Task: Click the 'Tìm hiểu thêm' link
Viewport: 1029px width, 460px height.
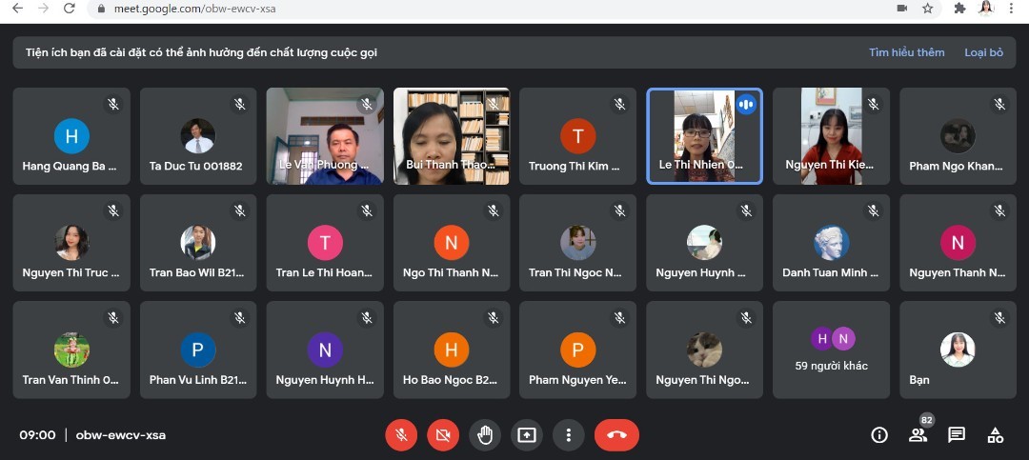Action: [906, 52]
